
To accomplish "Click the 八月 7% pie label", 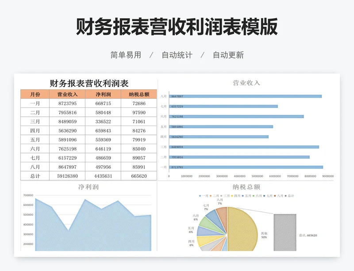I will click(219, 202).
